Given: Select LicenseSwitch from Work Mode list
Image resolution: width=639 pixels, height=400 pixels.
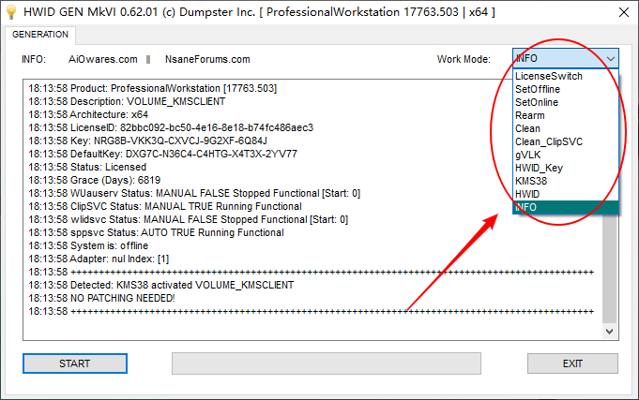Looking at the screenshot, I should (566, 76).
